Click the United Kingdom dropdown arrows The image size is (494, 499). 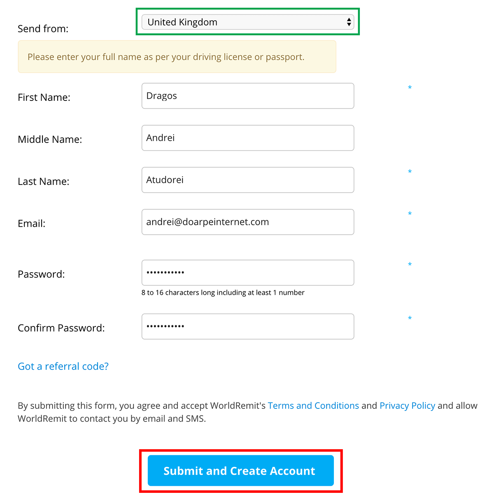[349, 22]
